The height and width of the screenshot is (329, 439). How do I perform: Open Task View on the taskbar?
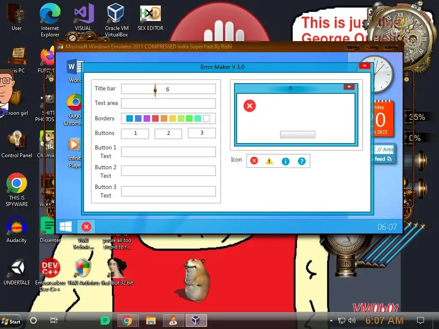tap(54, 320)
